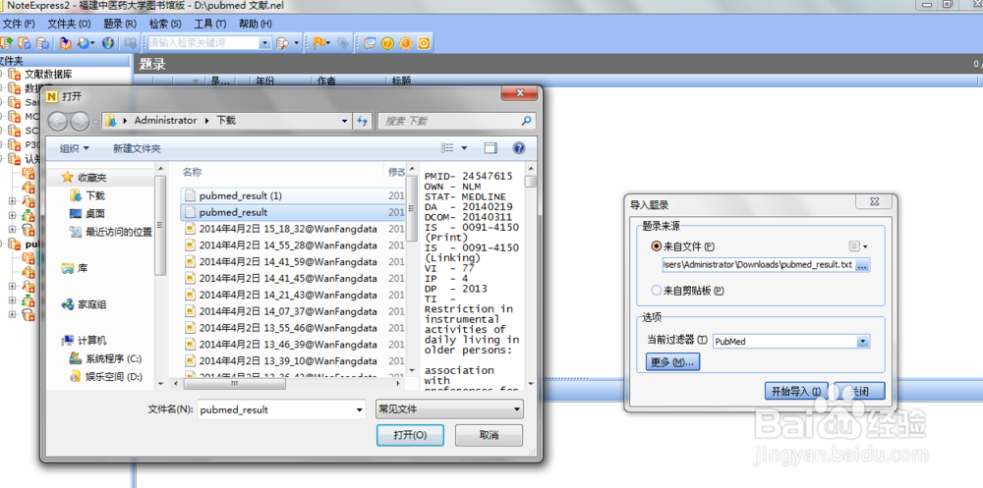Click the Back arrow in Open dialog
The image size is (983, 488).
58,121
